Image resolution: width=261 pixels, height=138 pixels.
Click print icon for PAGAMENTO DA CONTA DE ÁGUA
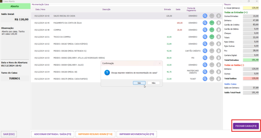[x=212, y=23]
